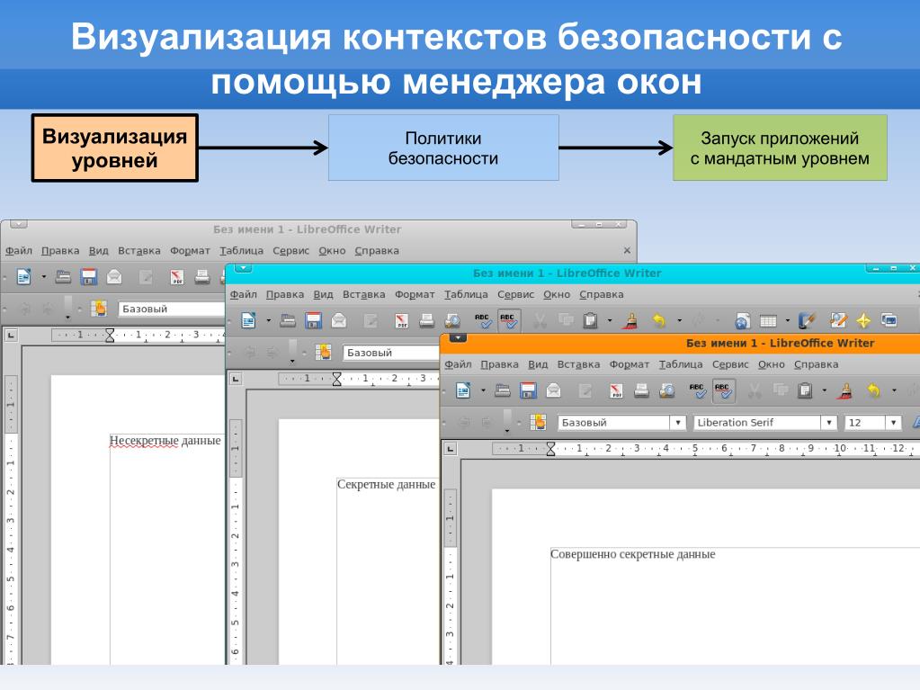The height and width of the screenshot is (690, 920).
Task: Click New document icon in orange window
Action: tap(463, 390)
